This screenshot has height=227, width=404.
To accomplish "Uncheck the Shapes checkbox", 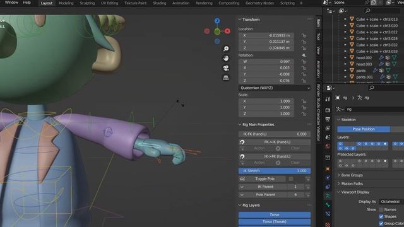I will (381, 216).
